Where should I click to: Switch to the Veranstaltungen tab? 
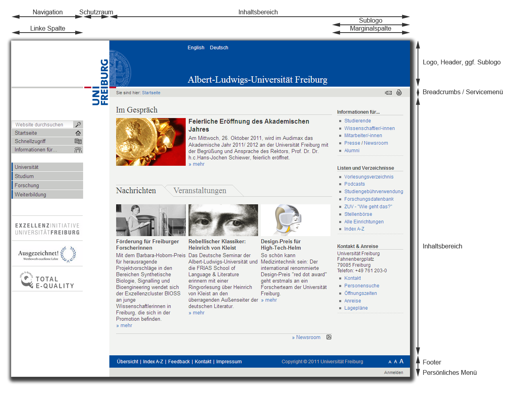tap(200, 191)
